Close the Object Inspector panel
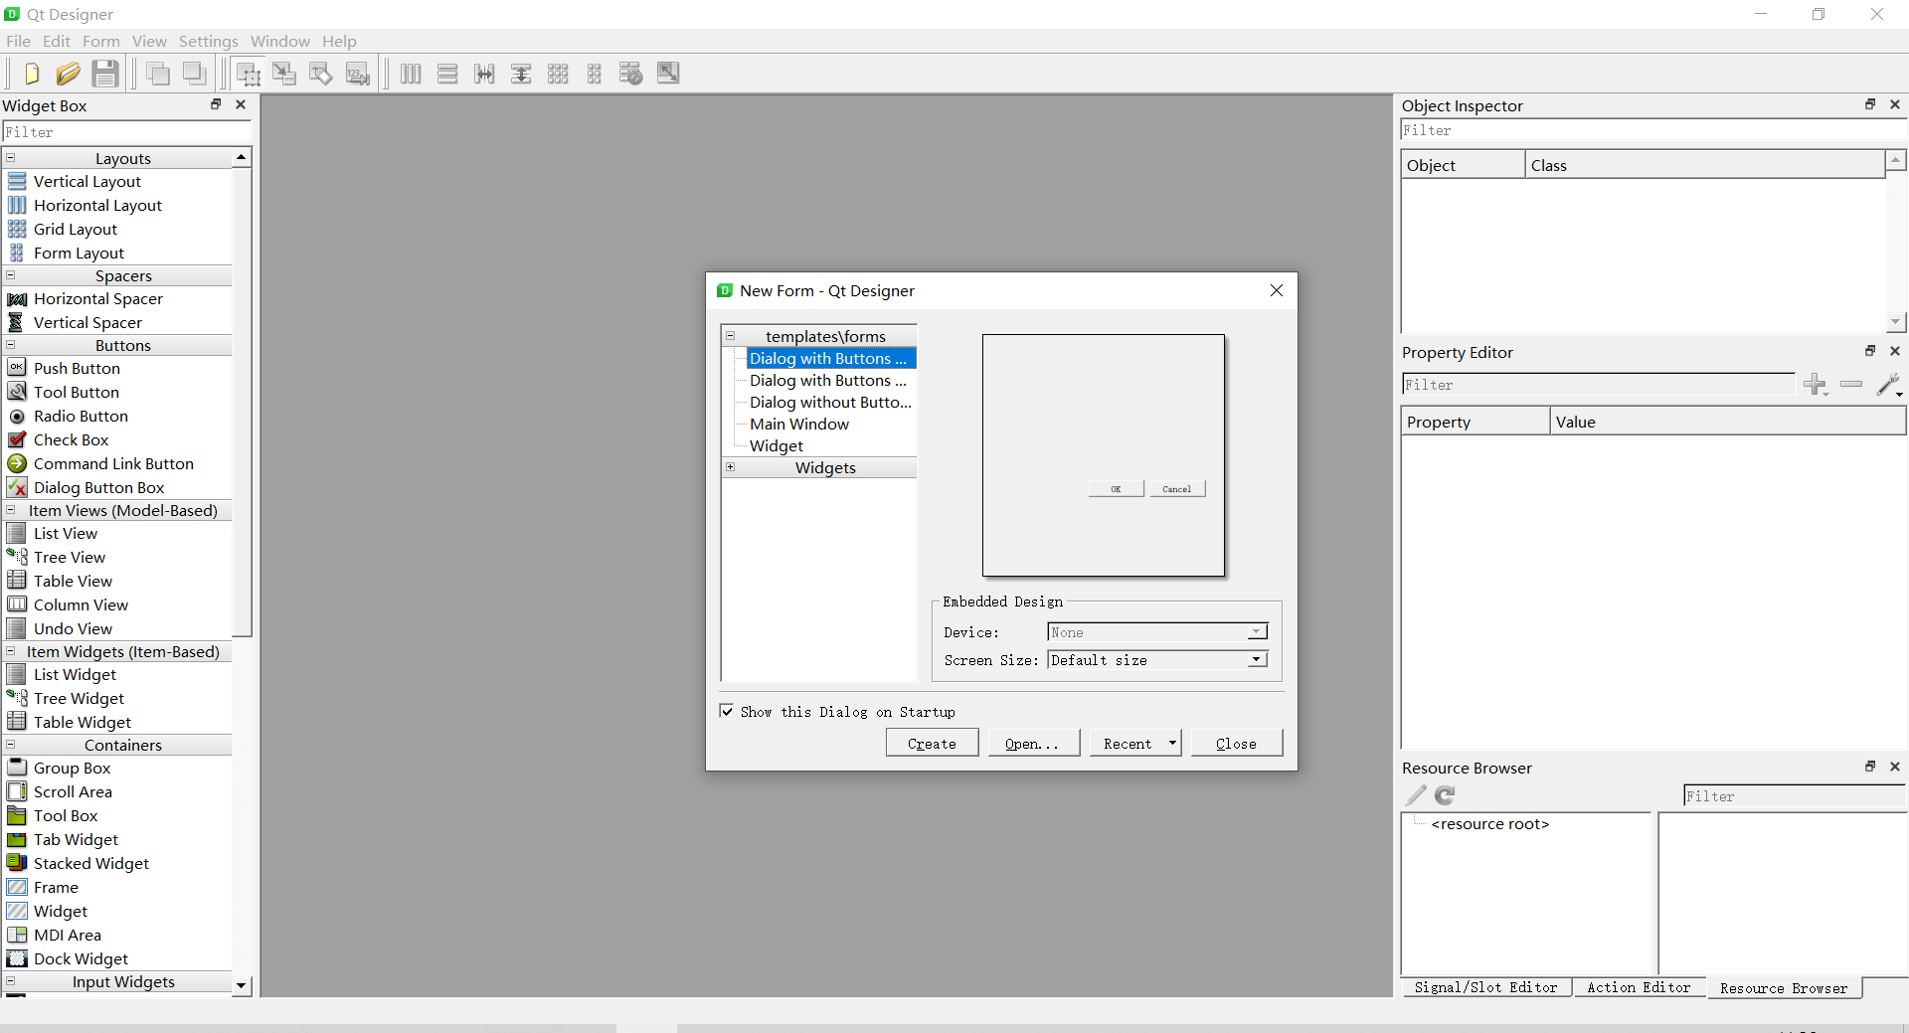The image size is (1909, 1033). coord(1895,104)
